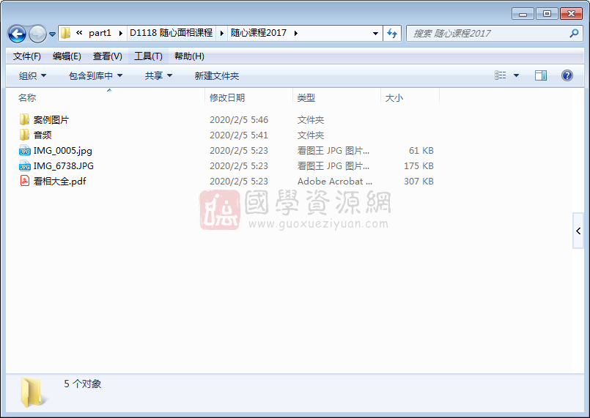Click file name 音频
Viewport: 590px width, 418px height.
click(x=43, y=135)
